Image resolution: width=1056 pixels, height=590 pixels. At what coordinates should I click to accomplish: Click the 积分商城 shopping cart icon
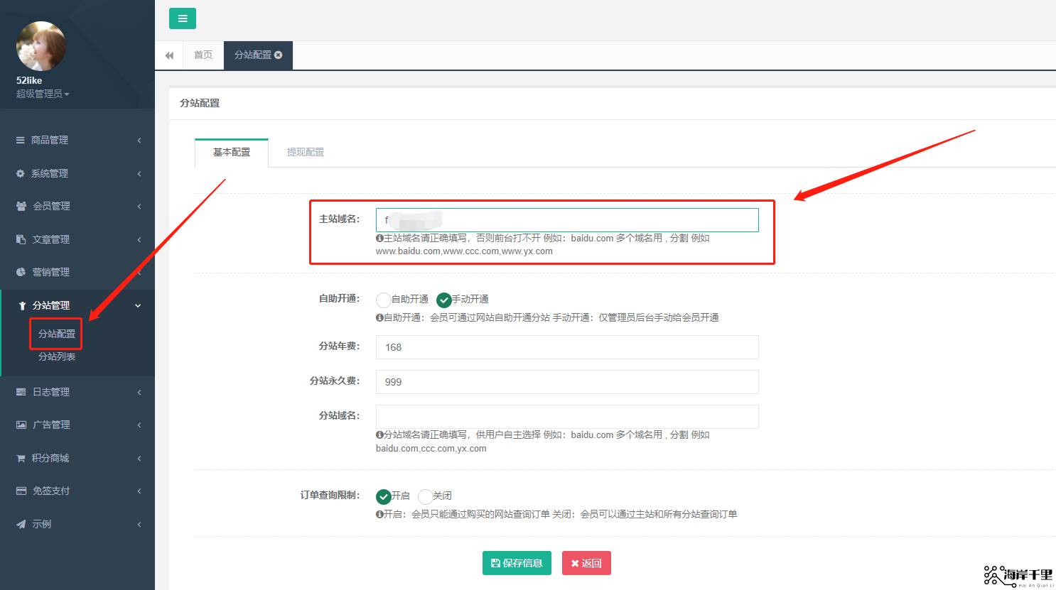click(21, 458)
